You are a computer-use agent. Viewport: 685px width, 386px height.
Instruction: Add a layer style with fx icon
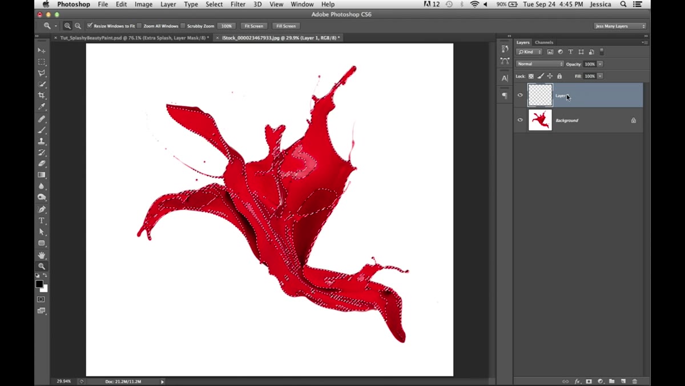pos(577,381)
